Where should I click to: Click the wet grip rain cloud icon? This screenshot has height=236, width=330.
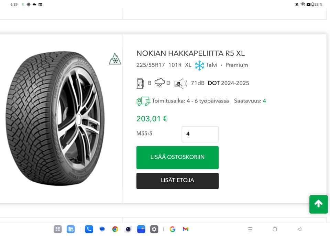pyautogui.click(x=159, y=83)
